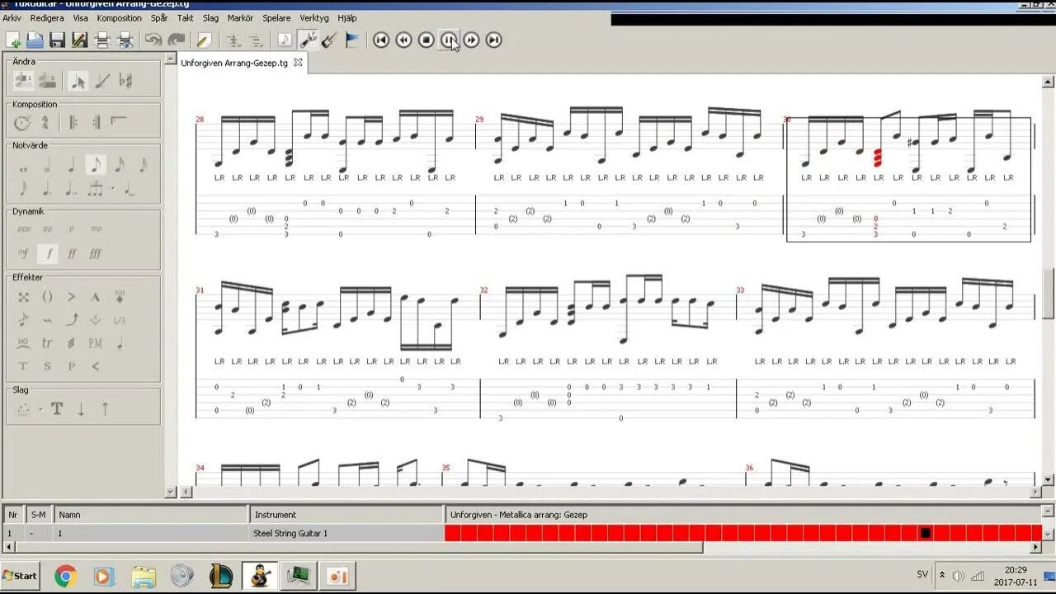Select Steel String Guitar 1 track instrument
The width and height of the screenshot is (1056, 594).
tap(346, 533)
